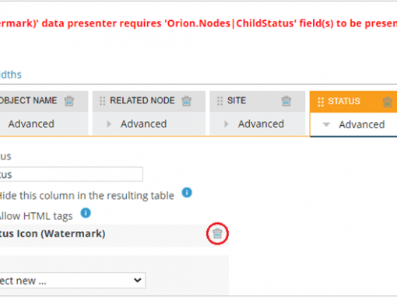Click the display name text field
Screen dimensions: 397x297
[71, 174]
